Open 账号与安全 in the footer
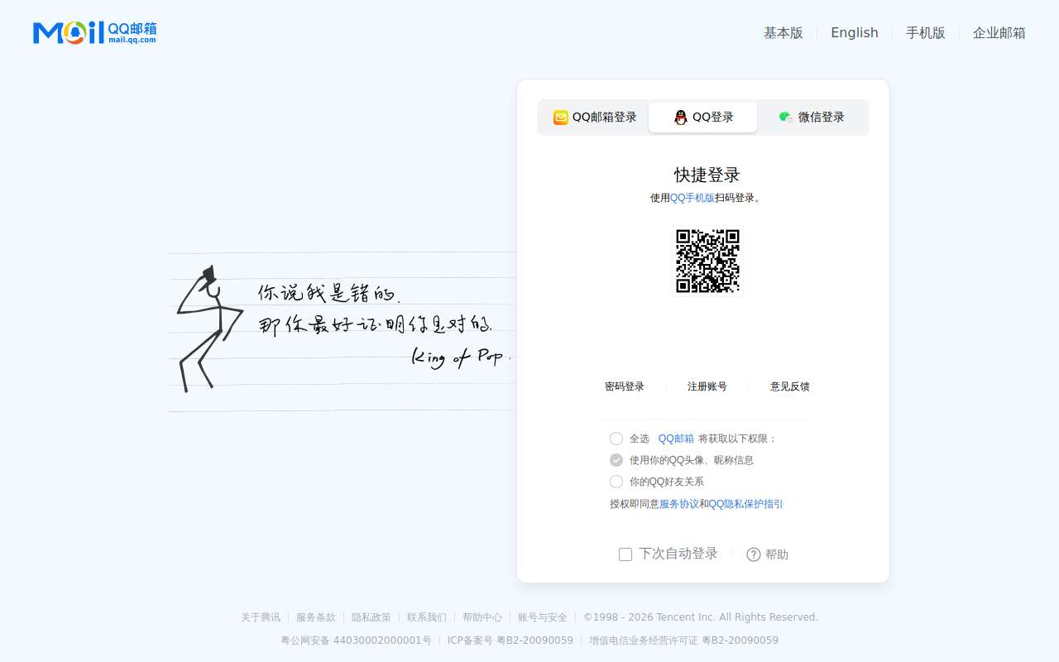 tap(543, 617)
